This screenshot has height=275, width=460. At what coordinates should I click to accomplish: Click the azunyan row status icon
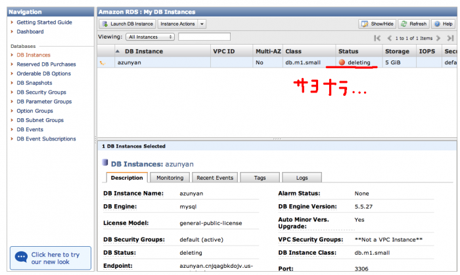coord(103,62)
